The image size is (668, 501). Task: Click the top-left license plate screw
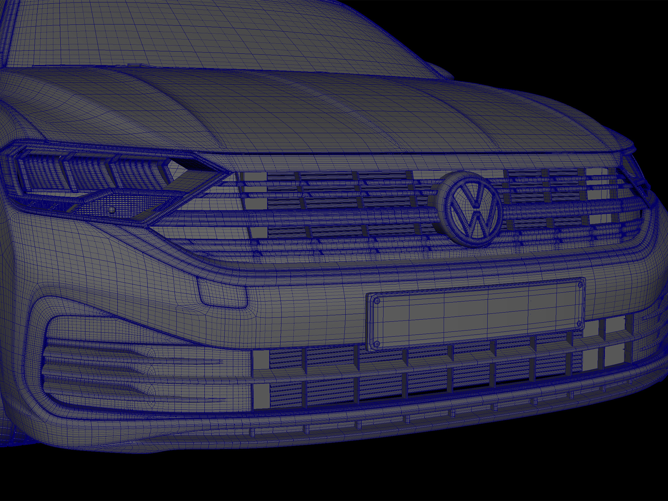(x=377, y=302)
